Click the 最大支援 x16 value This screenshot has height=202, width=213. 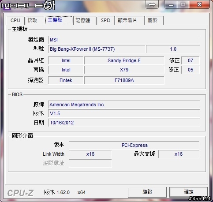(179, 154)
